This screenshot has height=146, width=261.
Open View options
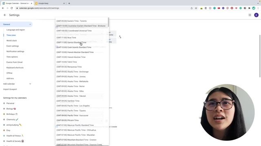[x=12, y=57]
